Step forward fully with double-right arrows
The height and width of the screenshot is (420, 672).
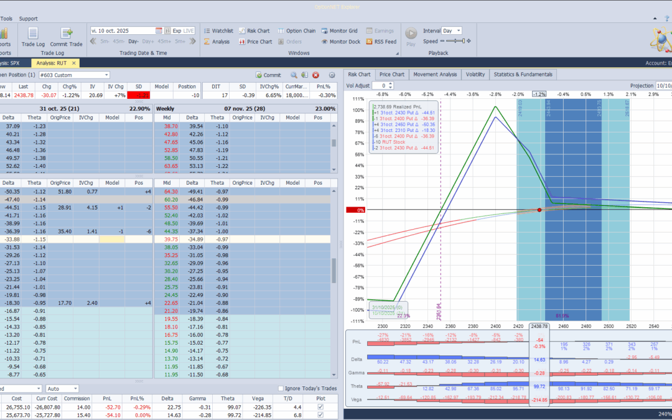193,42
